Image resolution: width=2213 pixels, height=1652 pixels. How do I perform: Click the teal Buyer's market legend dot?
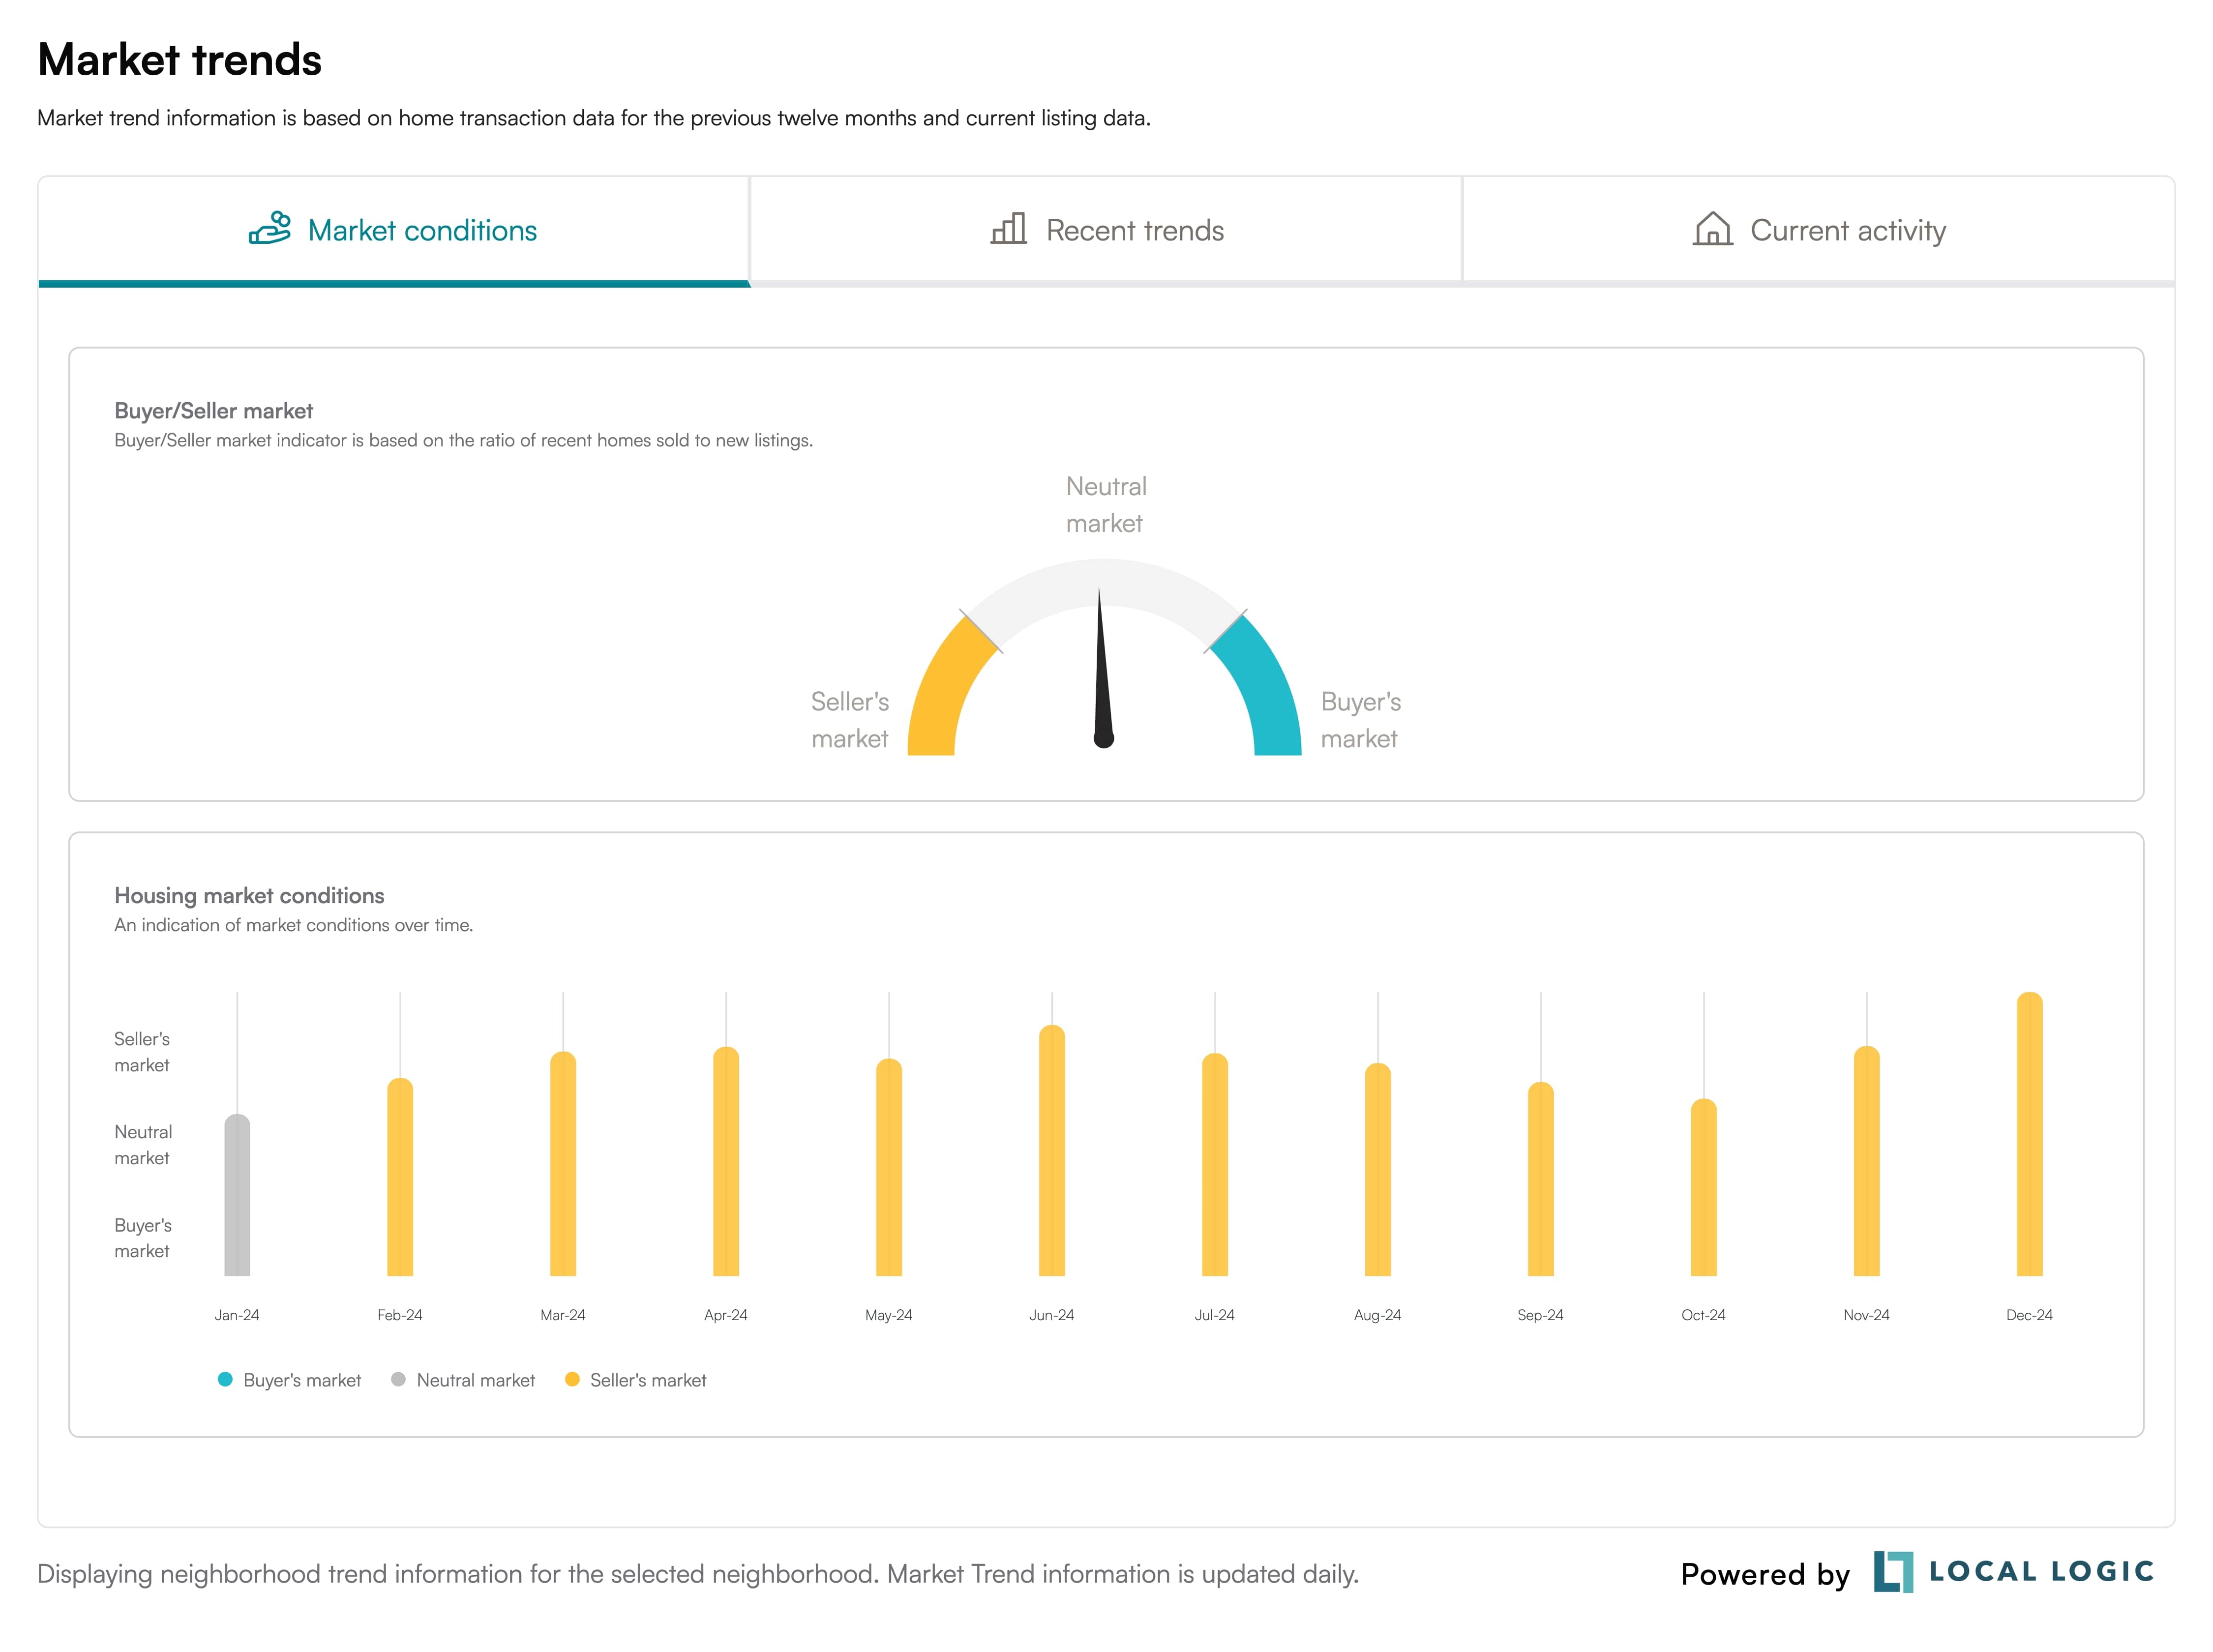pyautogui.click(x=225, y=1379)
